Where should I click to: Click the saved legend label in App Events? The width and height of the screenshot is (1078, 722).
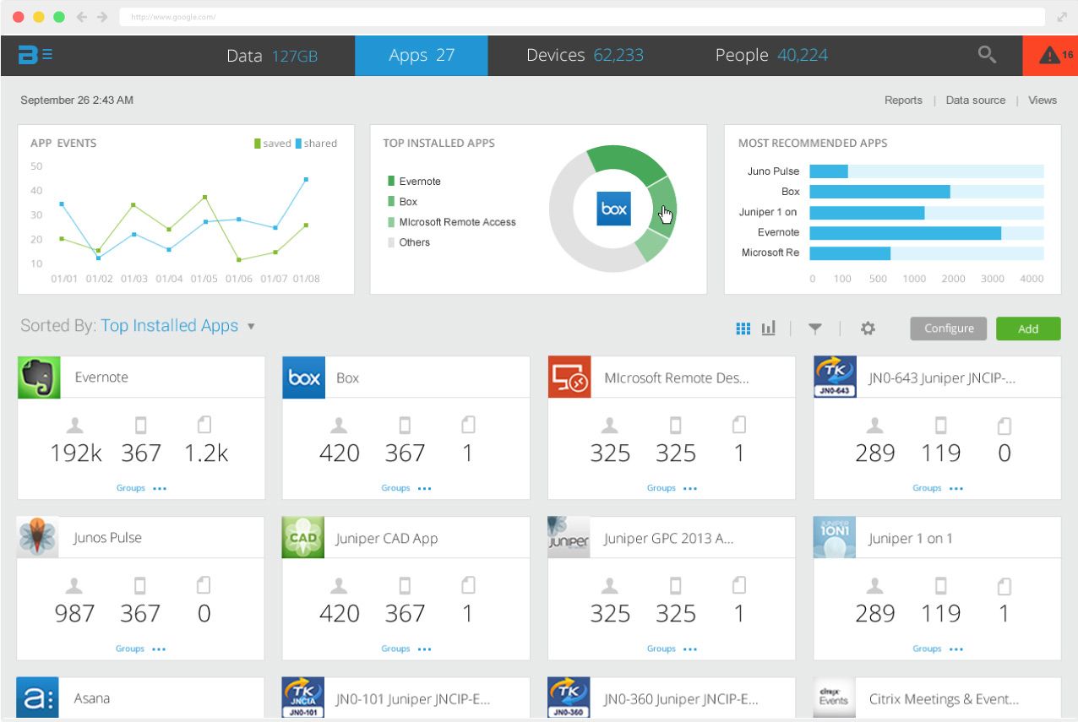click(x=276, y=144)
